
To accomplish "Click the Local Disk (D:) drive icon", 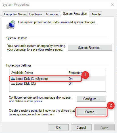I will tap(13, 84).
